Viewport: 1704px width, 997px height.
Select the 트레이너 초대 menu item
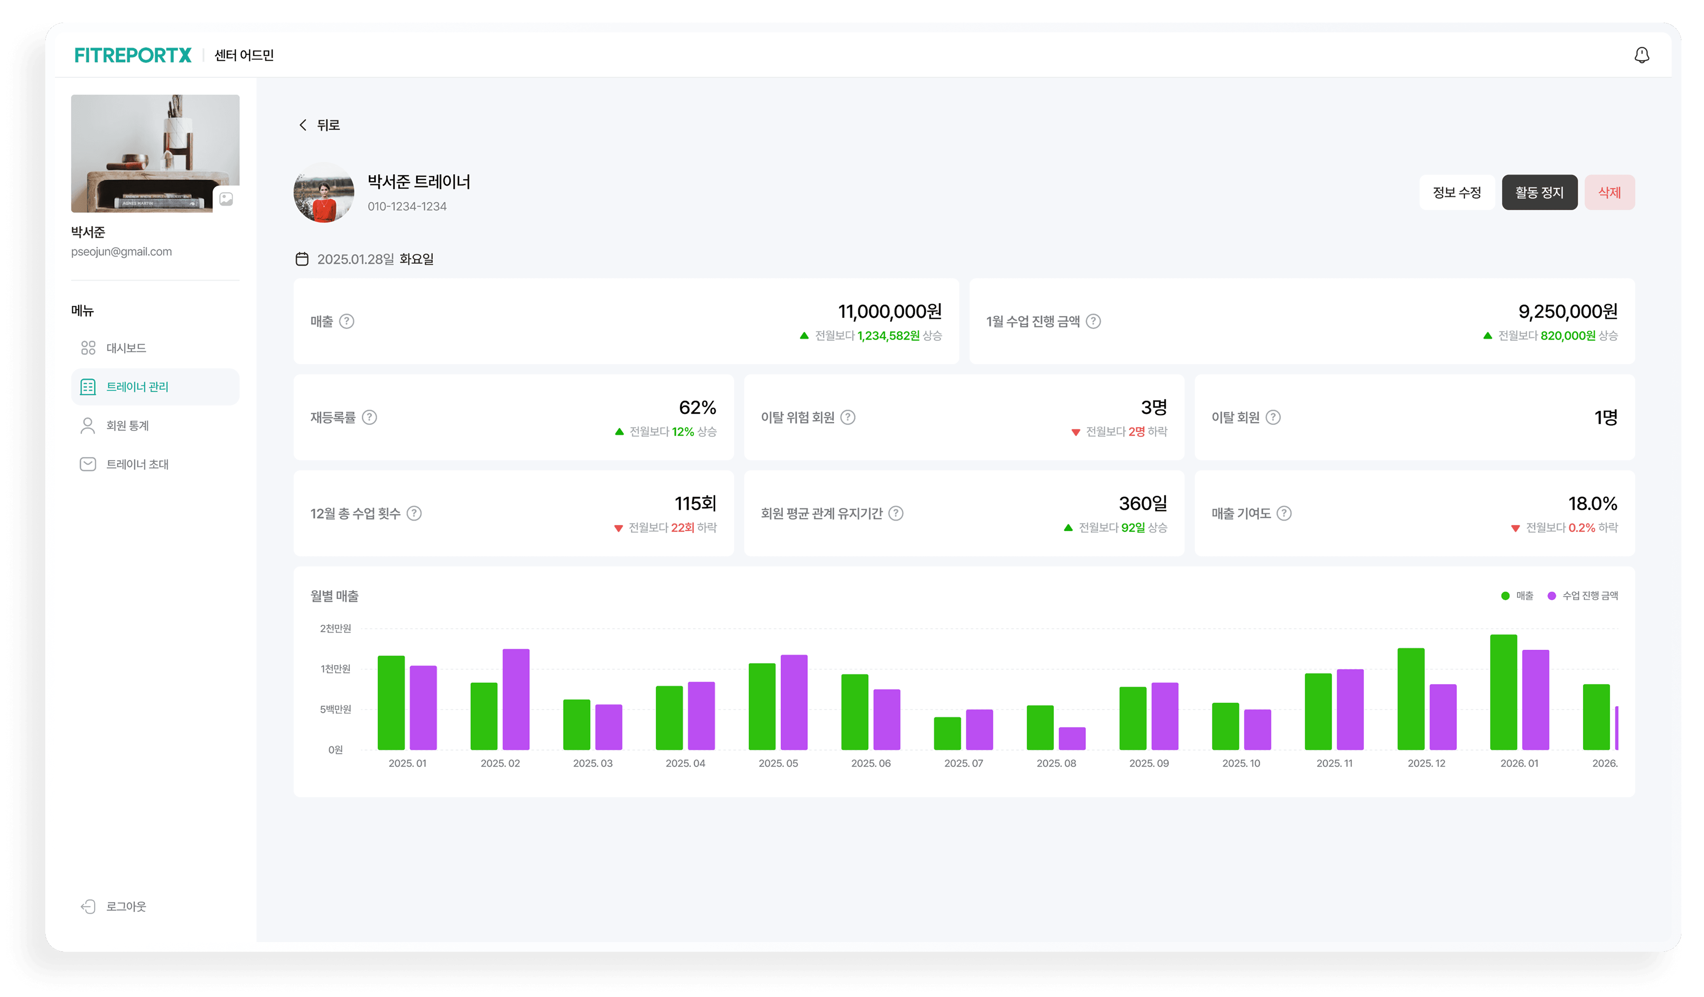[137, 465]
